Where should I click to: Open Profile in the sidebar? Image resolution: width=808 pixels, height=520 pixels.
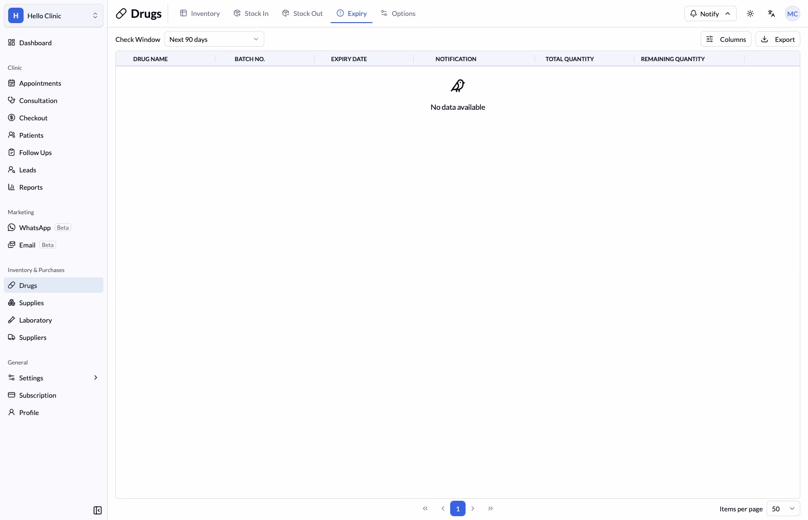pyautogui.click(x=53, y=413)
